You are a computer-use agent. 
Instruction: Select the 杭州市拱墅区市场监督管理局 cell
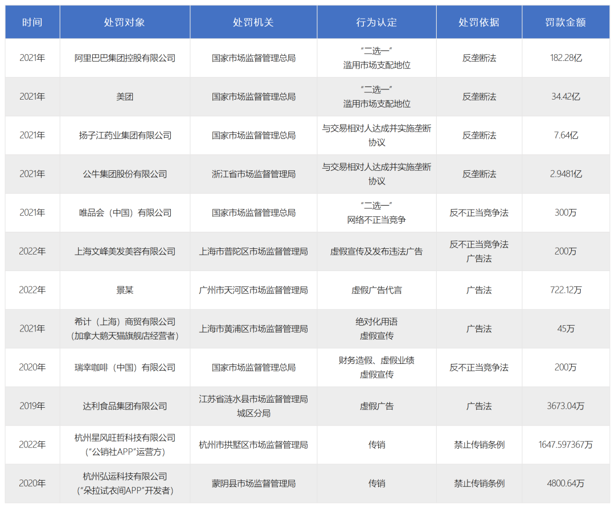tap(253, 445)
